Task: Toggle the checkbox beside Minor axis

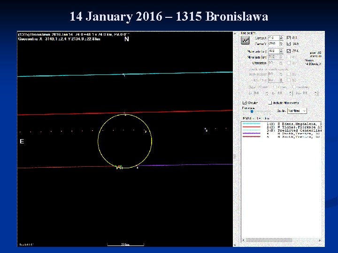Action: click(289, 57)
